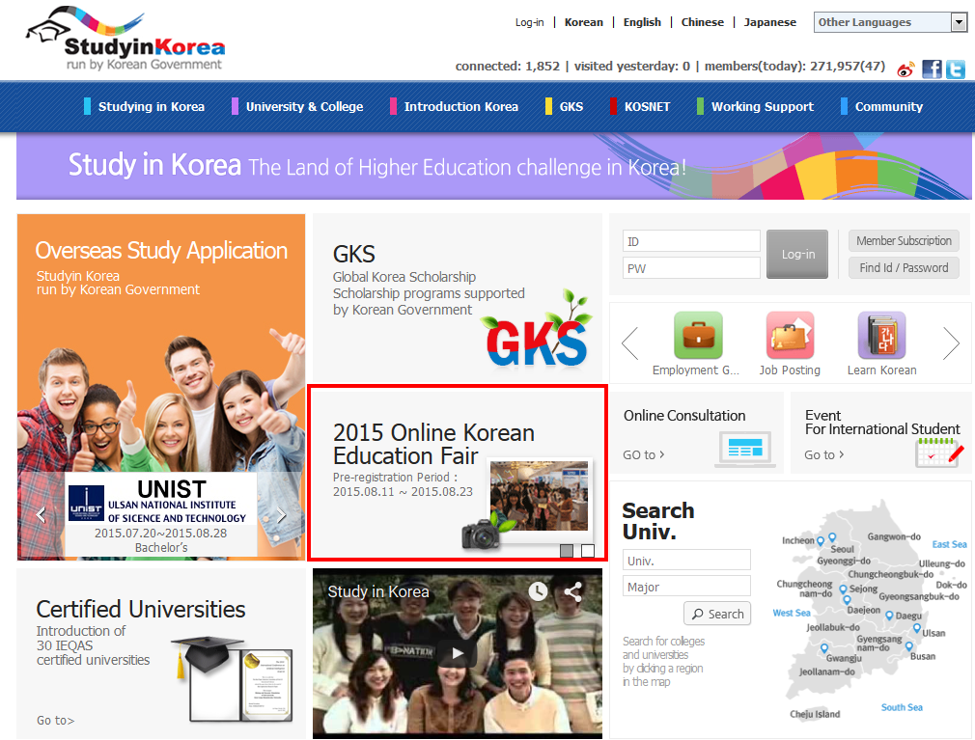Open the Weibo social icon
This screenshot has height=740, width=975.
pyautogui.click(x=905, y=69)
